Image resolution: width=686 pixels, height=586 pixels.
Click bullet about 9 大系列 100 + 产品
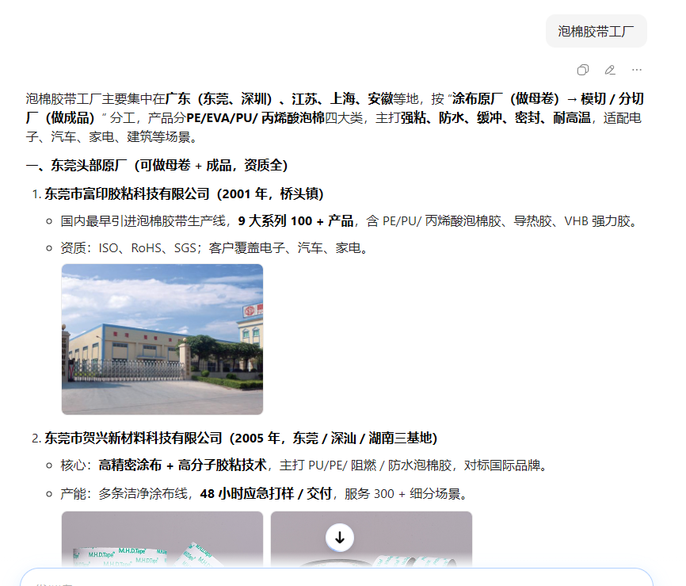(x=349, y=221)
